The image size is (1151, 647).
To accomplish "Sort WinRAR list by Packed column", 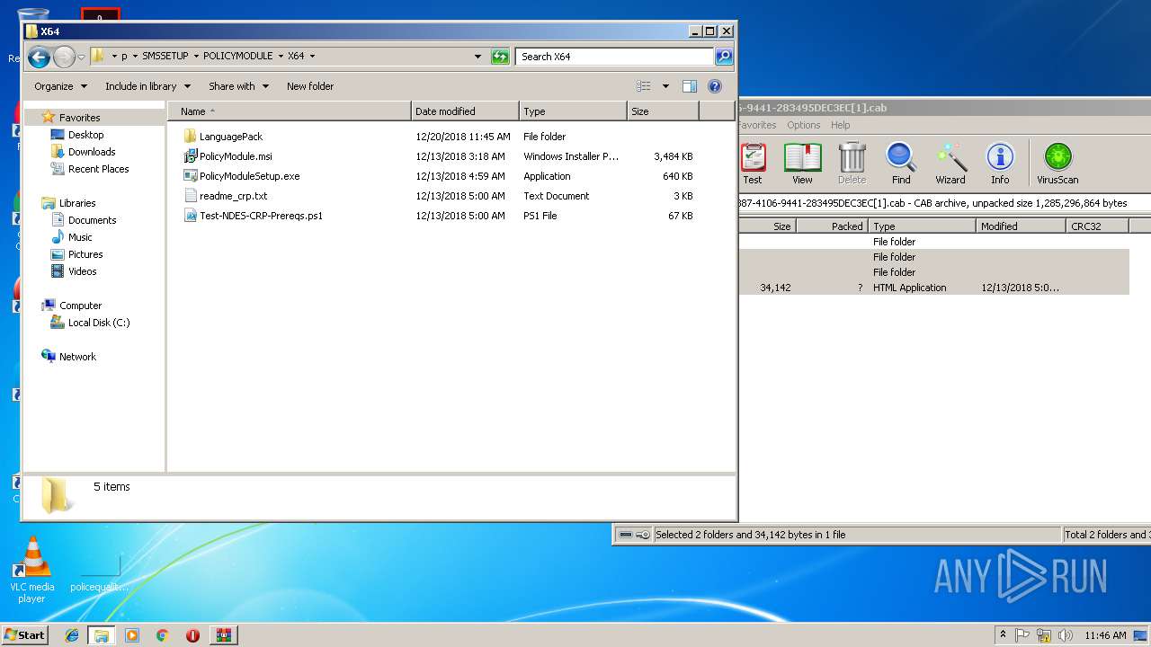I will tap(832, 226).
